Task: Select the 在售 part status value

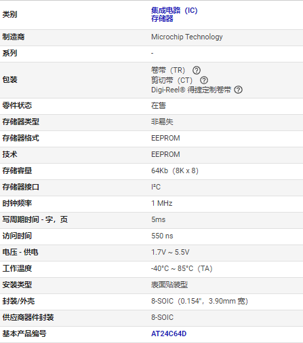Action: 159,105
